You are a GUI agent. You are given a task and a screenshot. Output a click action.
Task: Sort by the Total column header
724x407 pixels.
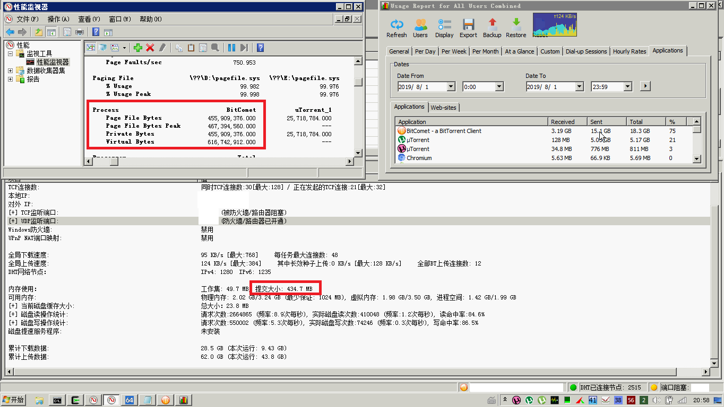[646, 122]
